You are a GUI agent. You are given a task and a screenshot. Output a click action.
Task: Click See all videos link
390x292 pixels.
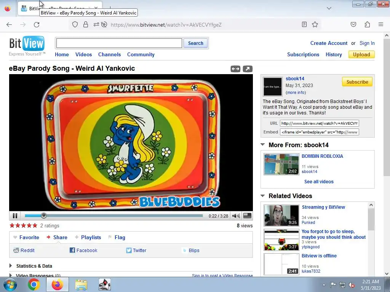pos(319,181)
